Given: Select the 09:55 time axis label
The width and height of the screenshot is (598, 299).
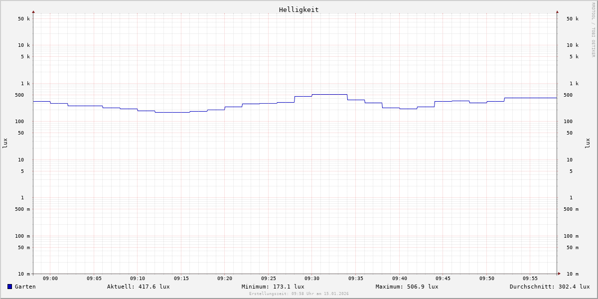Looking at the screenshot, I should click(x=530, y=279).
